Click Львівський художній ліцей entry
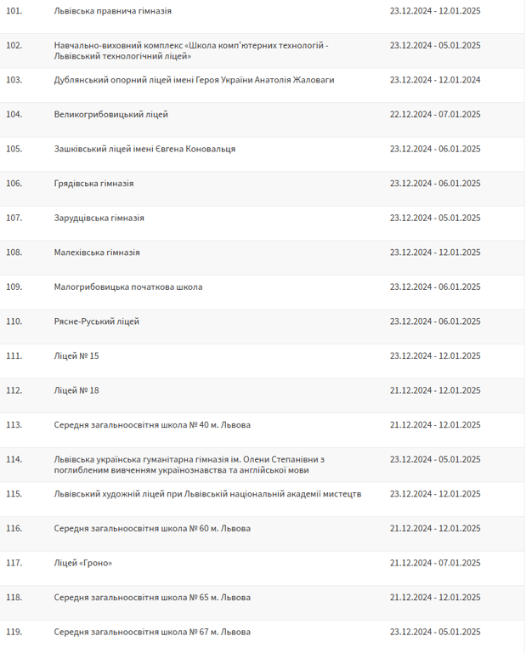This screenshot has height=653, width=526. coord(207,493)
